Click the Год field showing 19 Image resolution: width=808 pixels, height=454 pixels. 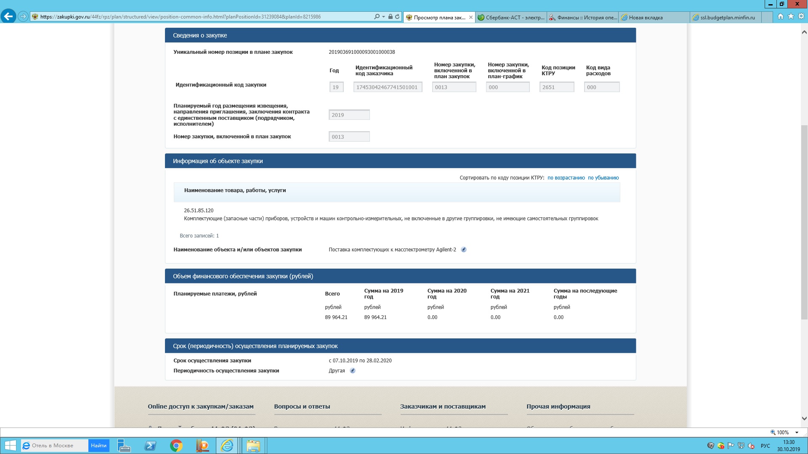tap(337, 87)
